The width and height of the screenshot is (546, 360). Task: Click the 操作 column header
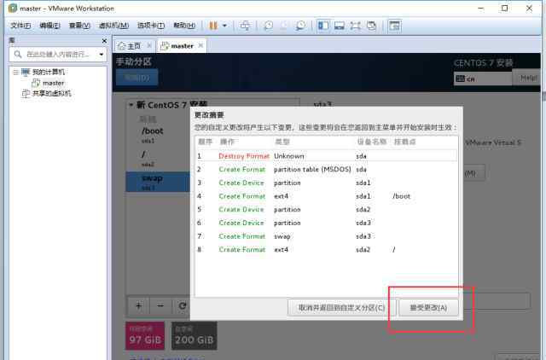(x=227, y=142)
